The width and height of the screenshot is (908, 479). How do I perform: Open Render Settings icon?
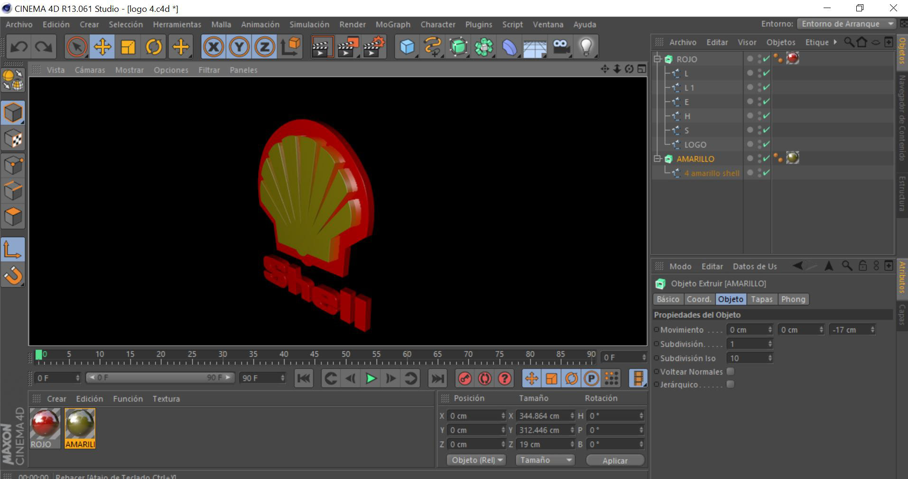[373, 47]
